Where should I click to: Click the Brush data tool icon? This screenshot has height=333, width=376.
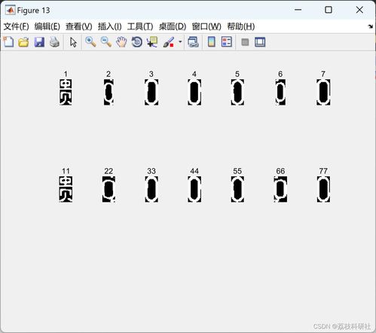[169, 42]
